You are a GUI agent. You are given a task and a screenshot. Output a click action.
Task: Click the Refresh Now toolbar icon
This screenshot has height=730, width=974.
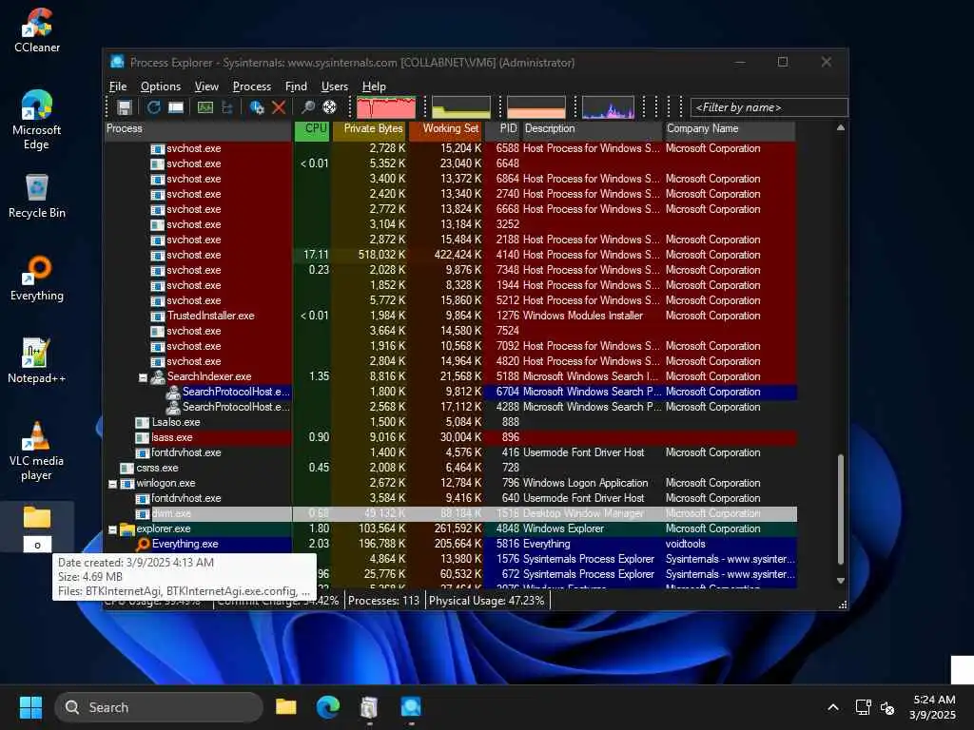(153, 107)
